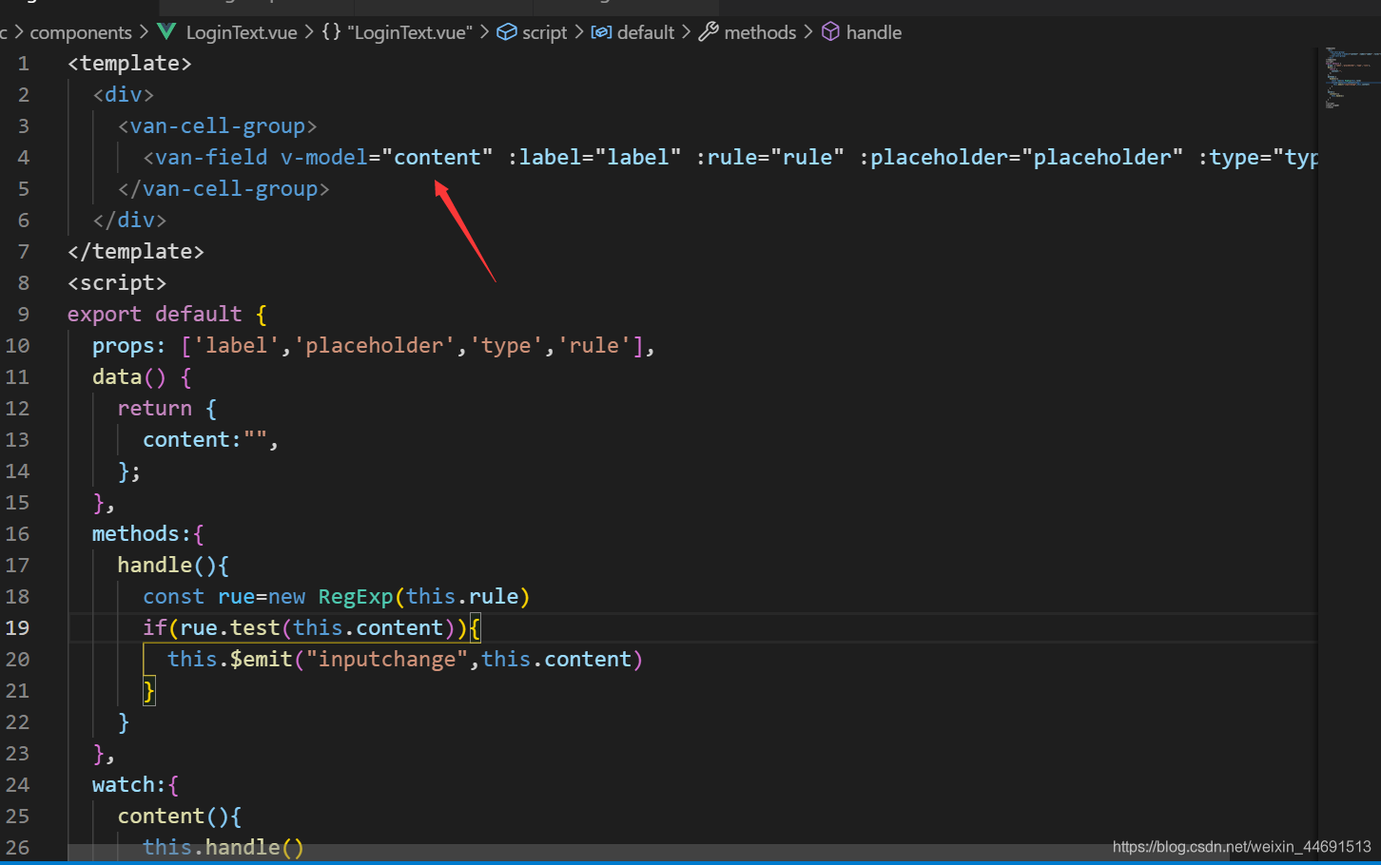Click content:"" property on line 13
This screenshot has height=865, width=1381.
coord(204,439)
